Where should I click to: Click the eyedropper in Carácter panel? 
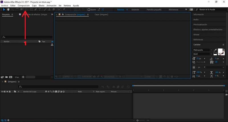(x=215, y=50)
